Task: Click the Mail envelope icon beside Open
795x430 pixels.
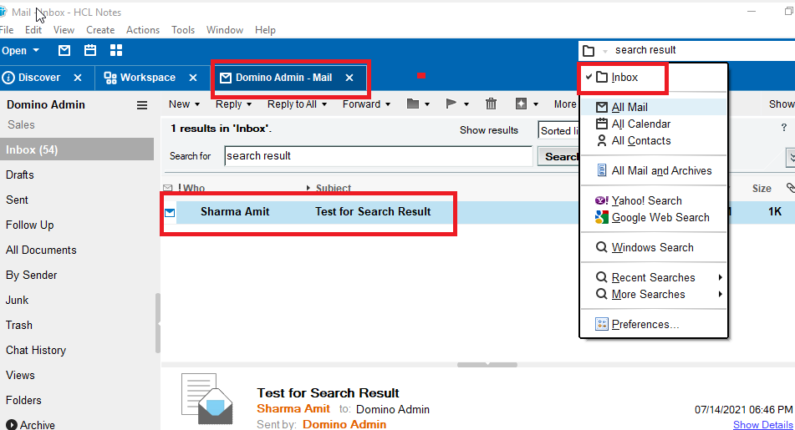Action: pos(64,51)
